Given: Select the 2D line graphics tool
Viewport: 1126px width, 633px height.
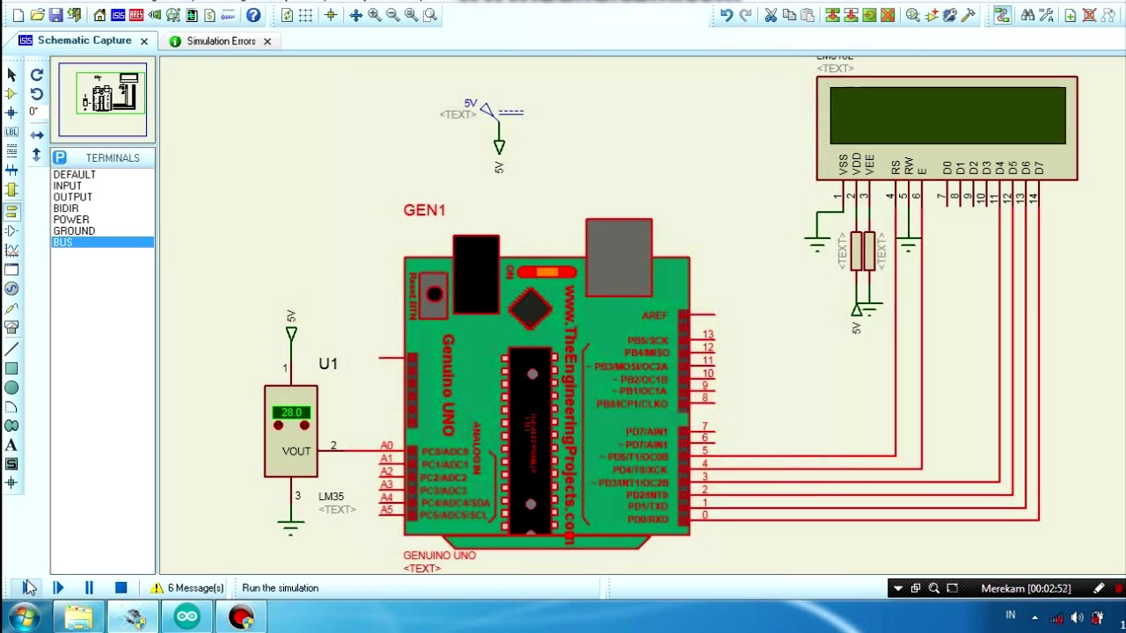Looking at the screenshot, I should click(11, 349).
